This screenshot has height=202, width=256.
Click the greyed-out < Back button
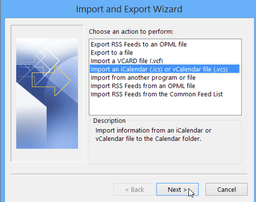(x=134, y=189)
